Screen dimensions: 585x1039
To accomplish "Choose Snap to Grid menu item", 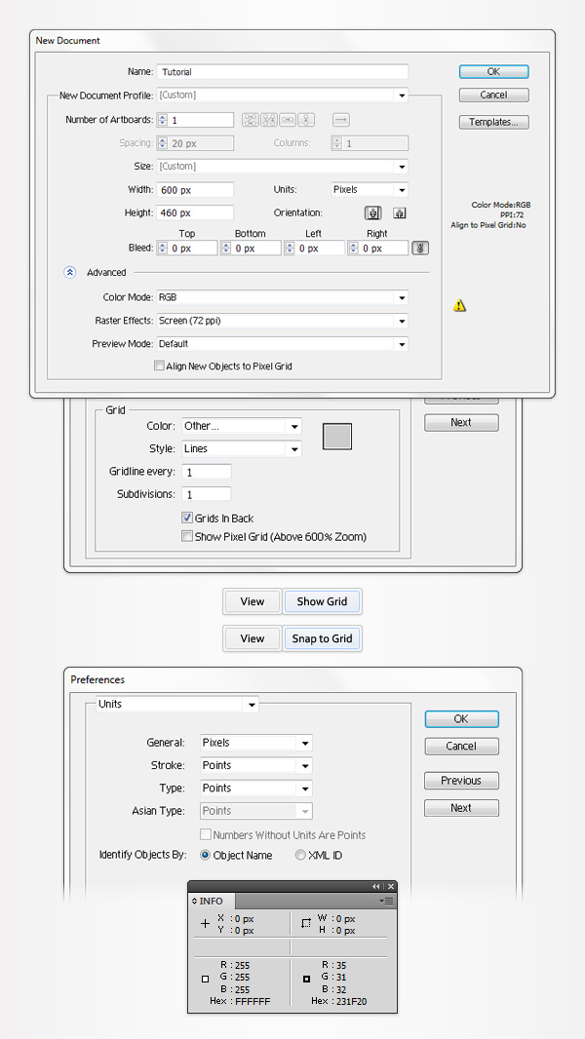I will click(x=322, y=638).
